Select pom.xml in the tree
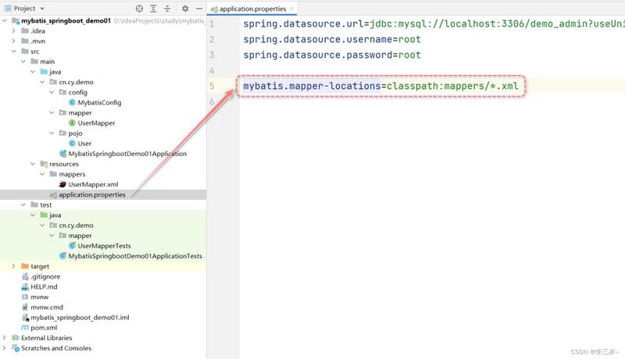 pyautogui.click(x=44, y=328)
